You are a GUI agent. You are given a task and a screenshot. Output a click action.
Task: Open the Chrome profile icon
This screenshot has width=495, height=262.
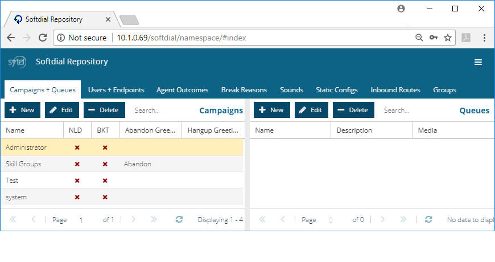(401, 9)
